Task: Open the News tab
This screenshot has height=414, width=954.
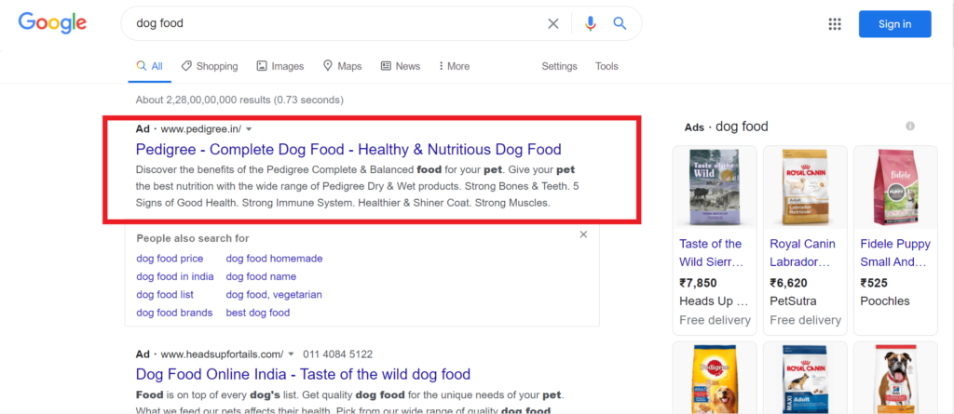Action: [401, 66]
